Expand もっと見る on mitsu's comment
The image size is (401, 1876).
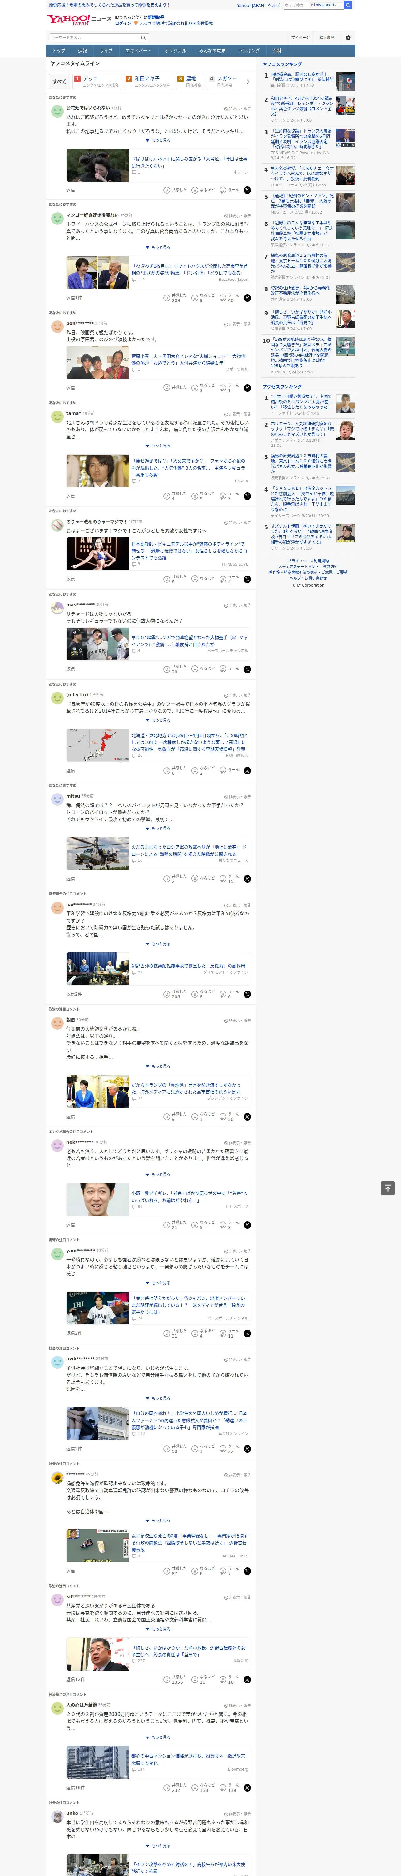pyautogui.click(x=158, y=828)
